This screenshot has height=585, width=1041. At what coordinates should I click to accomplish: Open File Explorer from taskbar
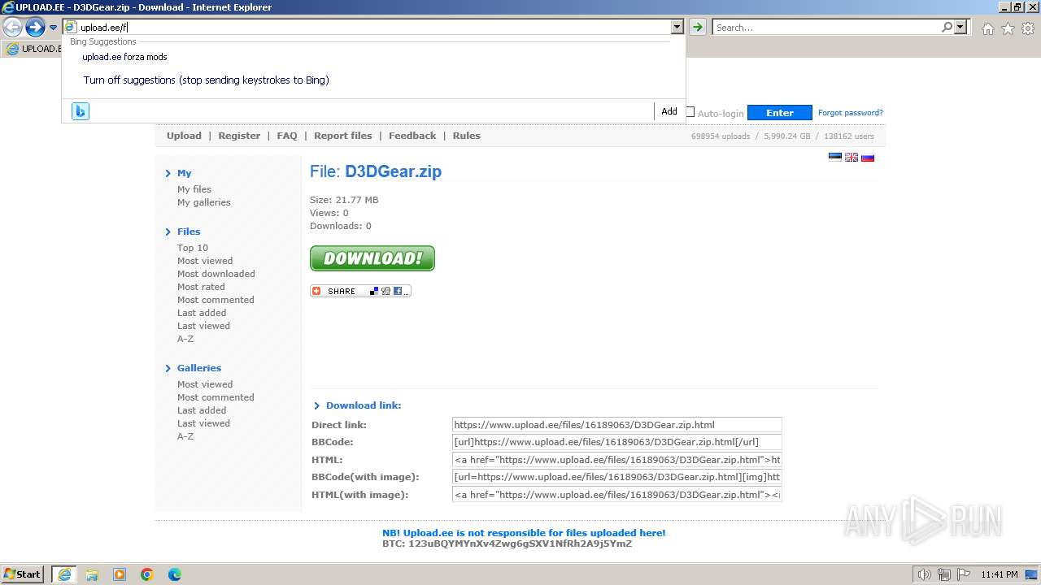(x=92, y=574)
